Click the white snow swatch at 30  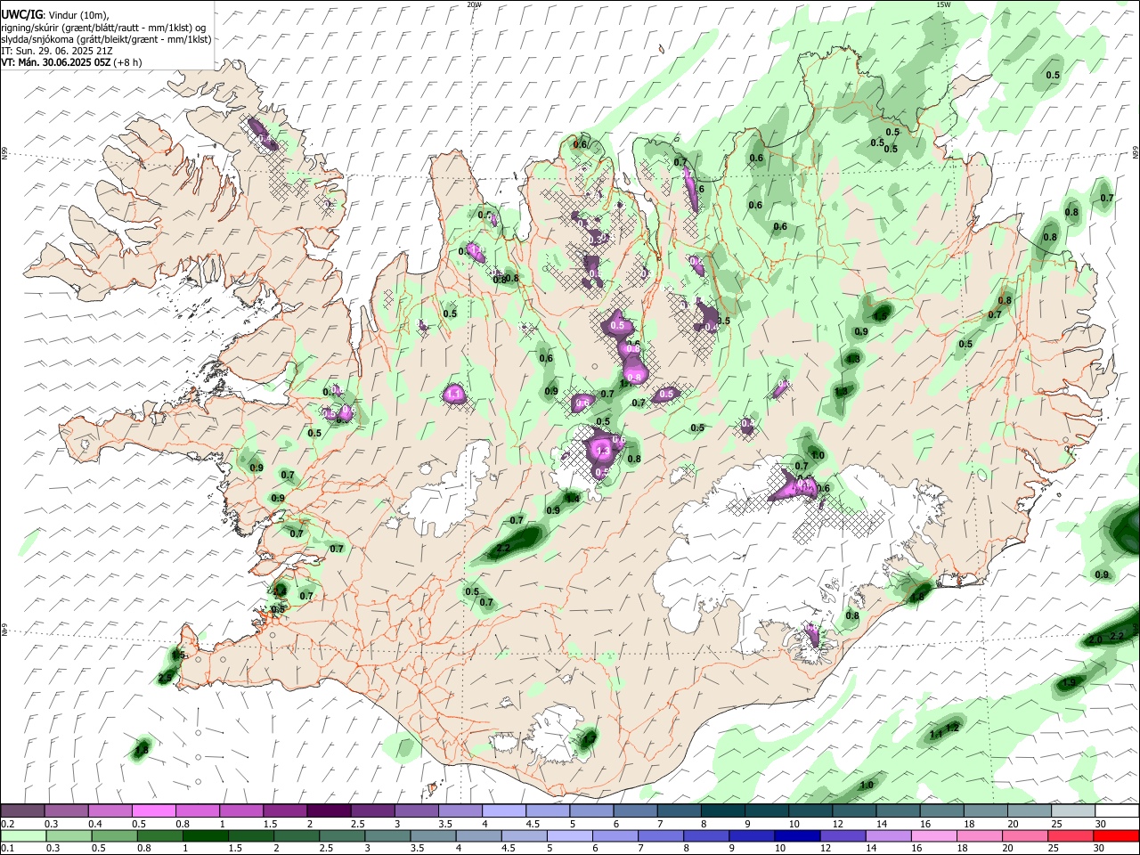pyautogui.click(x=1118, y=811)
